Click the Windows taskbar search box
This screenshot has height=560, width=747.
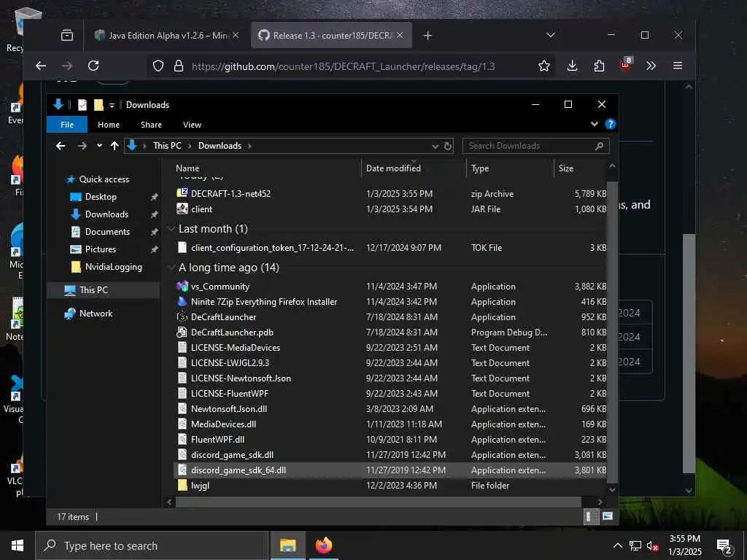(x=152, y=545)
